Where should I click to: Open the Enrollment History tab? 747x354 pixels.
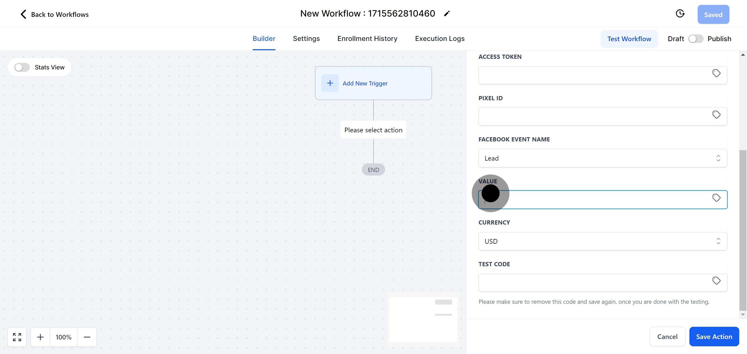coord(367,39)
